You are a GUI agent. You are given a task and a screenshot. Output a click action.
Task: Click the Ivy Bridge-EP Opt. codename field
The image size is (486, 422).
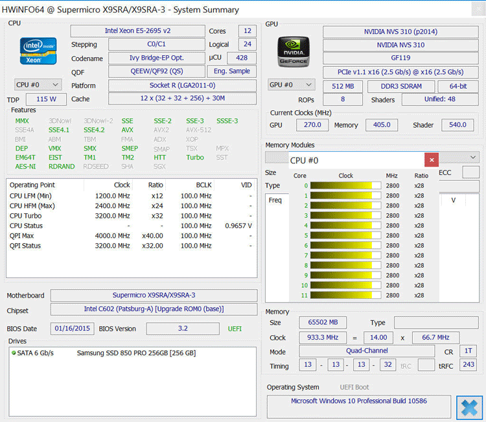157,58
